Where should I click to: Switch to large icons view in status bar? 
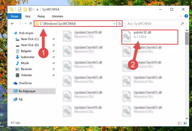(x=185, y=123)
